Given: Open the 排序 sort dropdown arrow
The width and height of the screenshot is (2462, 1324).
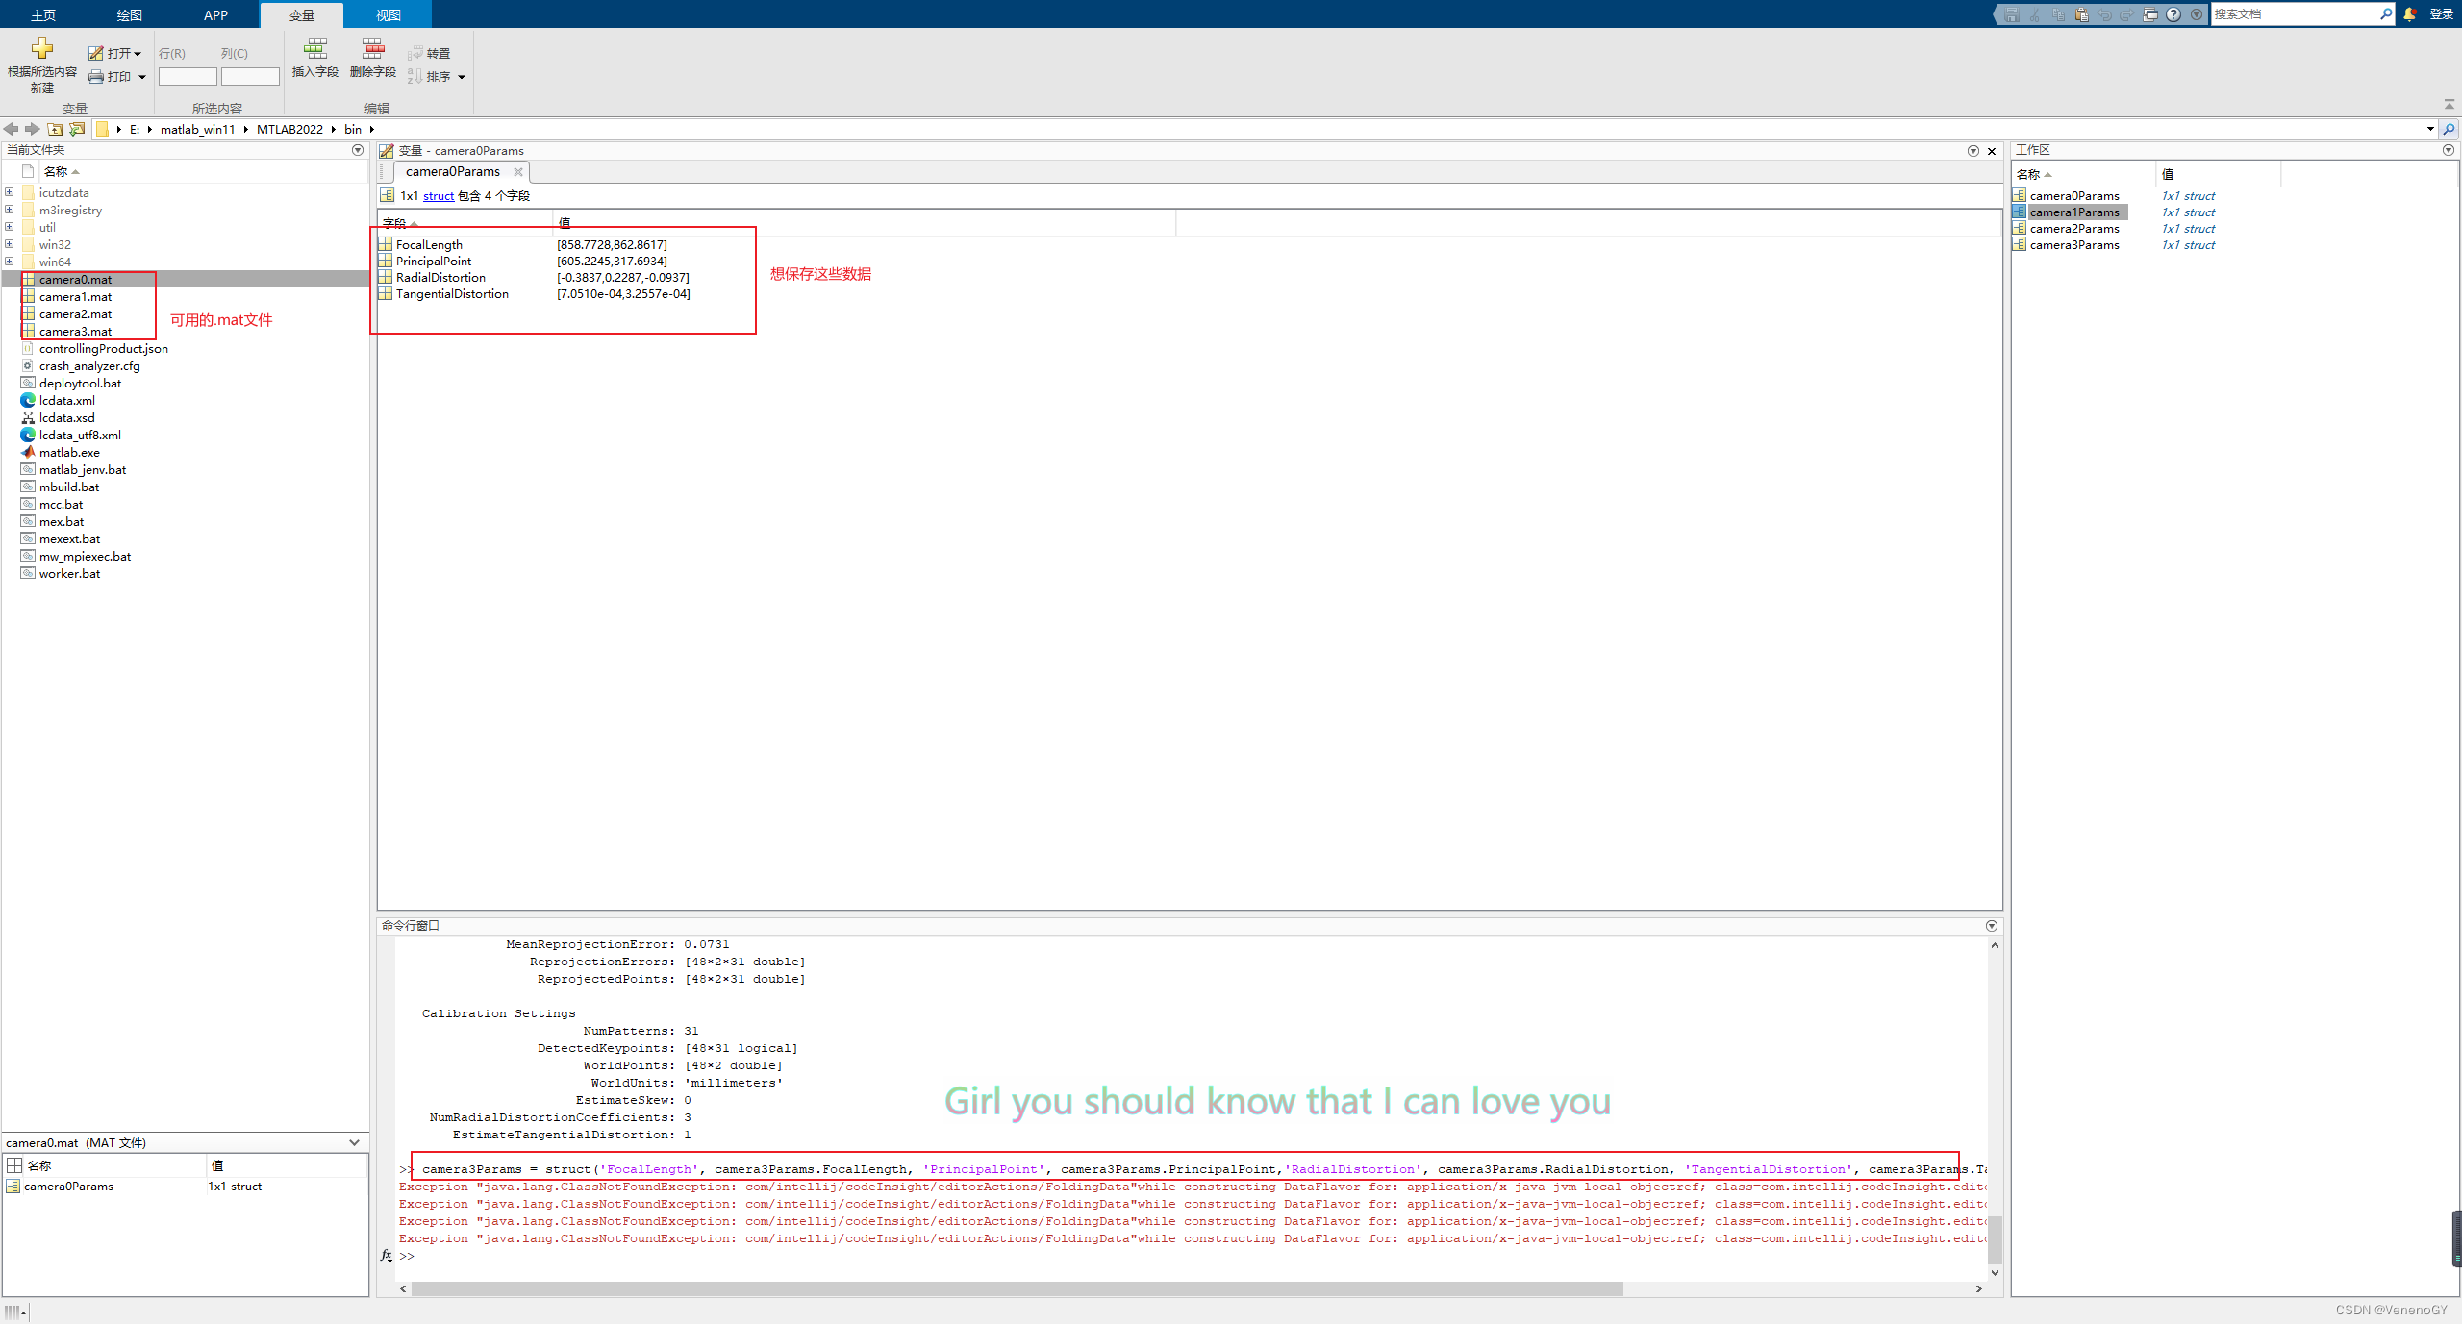Looking at the screenshot, I should coord(462,77).
